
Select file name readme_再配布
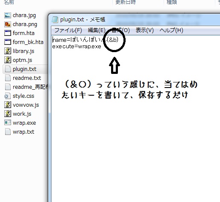pos(30,87)
